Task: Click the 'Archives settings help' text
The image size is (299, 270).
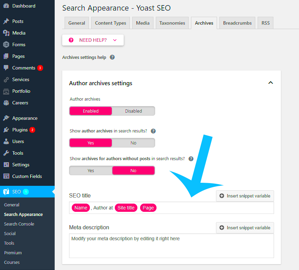Action: click(x=84, y=57)
